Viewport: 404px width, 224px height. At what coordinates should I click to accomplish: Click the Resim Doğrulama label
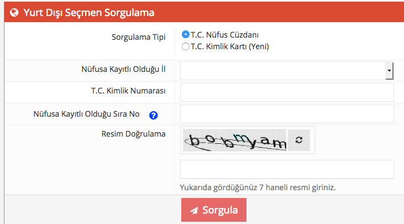pyautogui.click(x=134, y=133)
